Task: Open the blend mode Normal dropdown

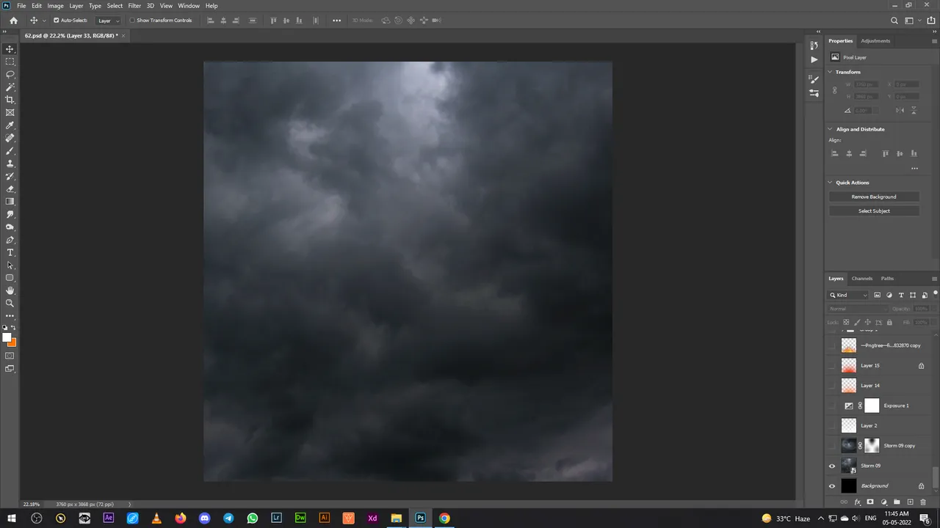Action: [x=857, y=309]
